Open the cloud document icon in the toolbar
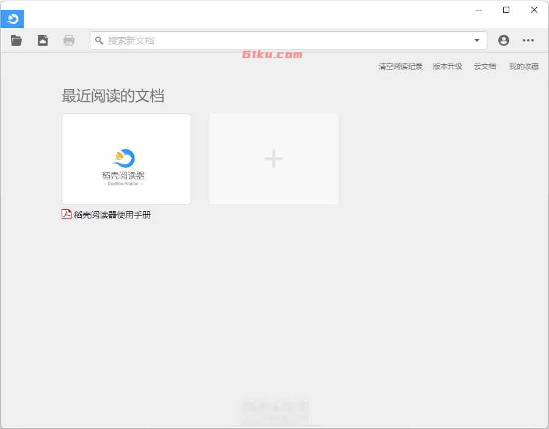This screenshot has height=429, width=549. pos(43,40)
